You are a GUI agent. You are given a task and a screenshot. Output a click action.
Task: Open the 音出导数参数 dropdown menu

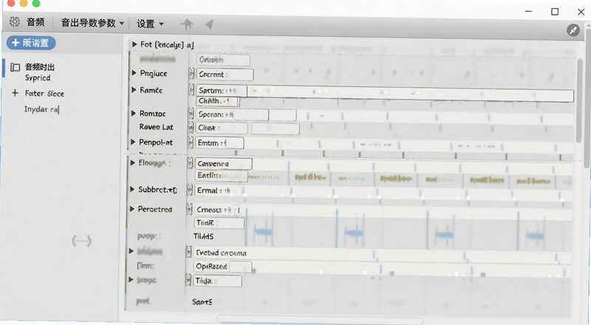(x=92, y=23)
